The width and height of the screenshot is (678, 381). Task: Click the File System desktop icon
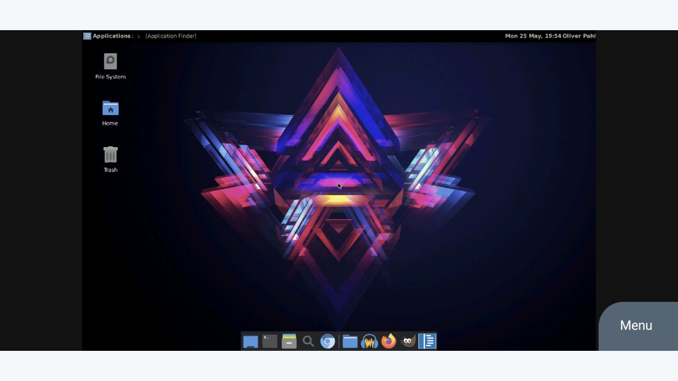click(x=110, y=67)
